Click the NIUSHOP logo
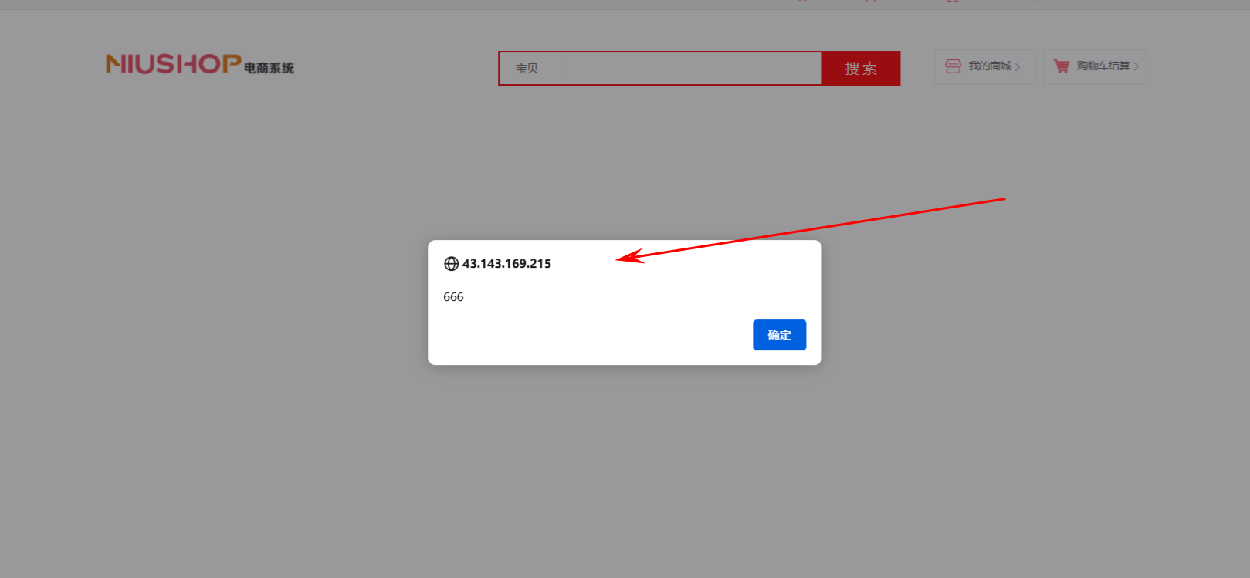1250x578 pixels. 200,64
